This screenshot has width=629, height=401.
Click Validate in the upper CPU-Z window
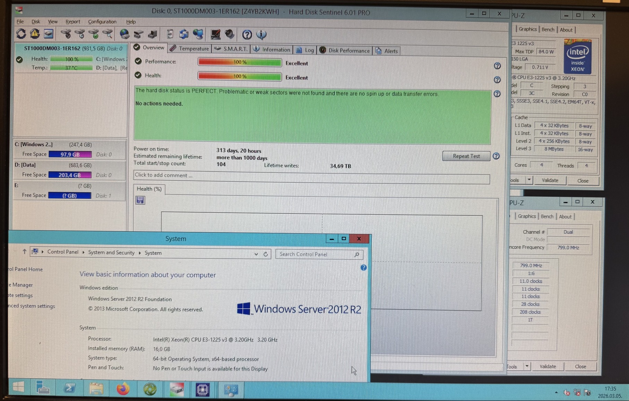tap(550, 180)
